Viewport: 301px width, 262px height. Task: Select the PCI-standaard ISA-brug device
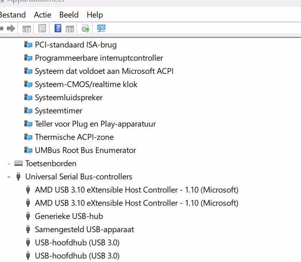tap(76, 45)
